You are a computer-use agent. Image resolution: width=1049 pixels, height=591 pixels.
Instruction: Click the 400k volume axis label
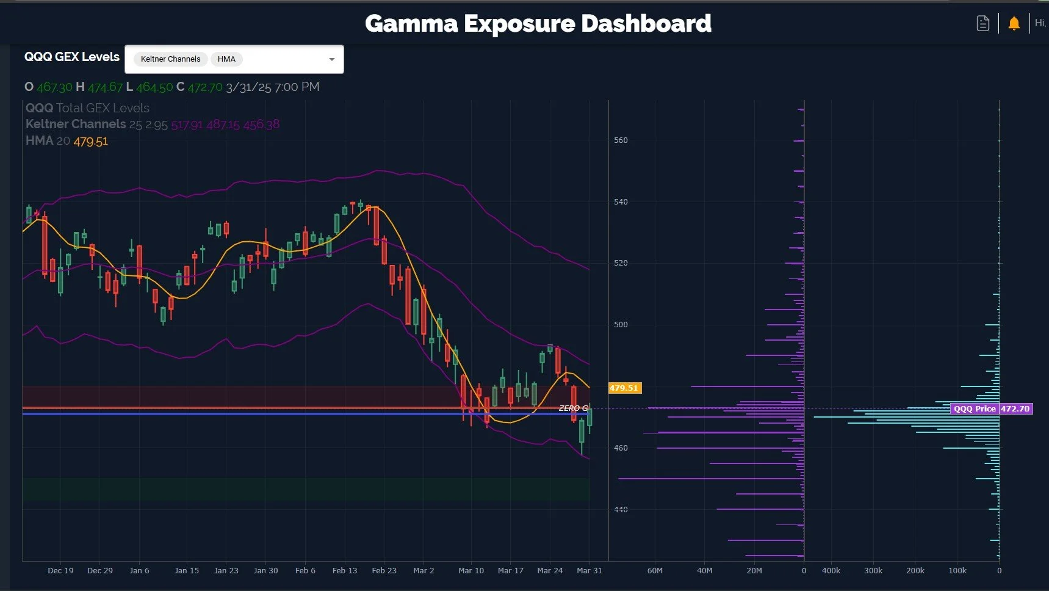831,570
